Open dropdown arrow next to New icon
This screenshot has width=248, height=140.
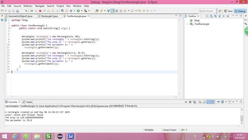pyautogui.click(x=6, y=11)
